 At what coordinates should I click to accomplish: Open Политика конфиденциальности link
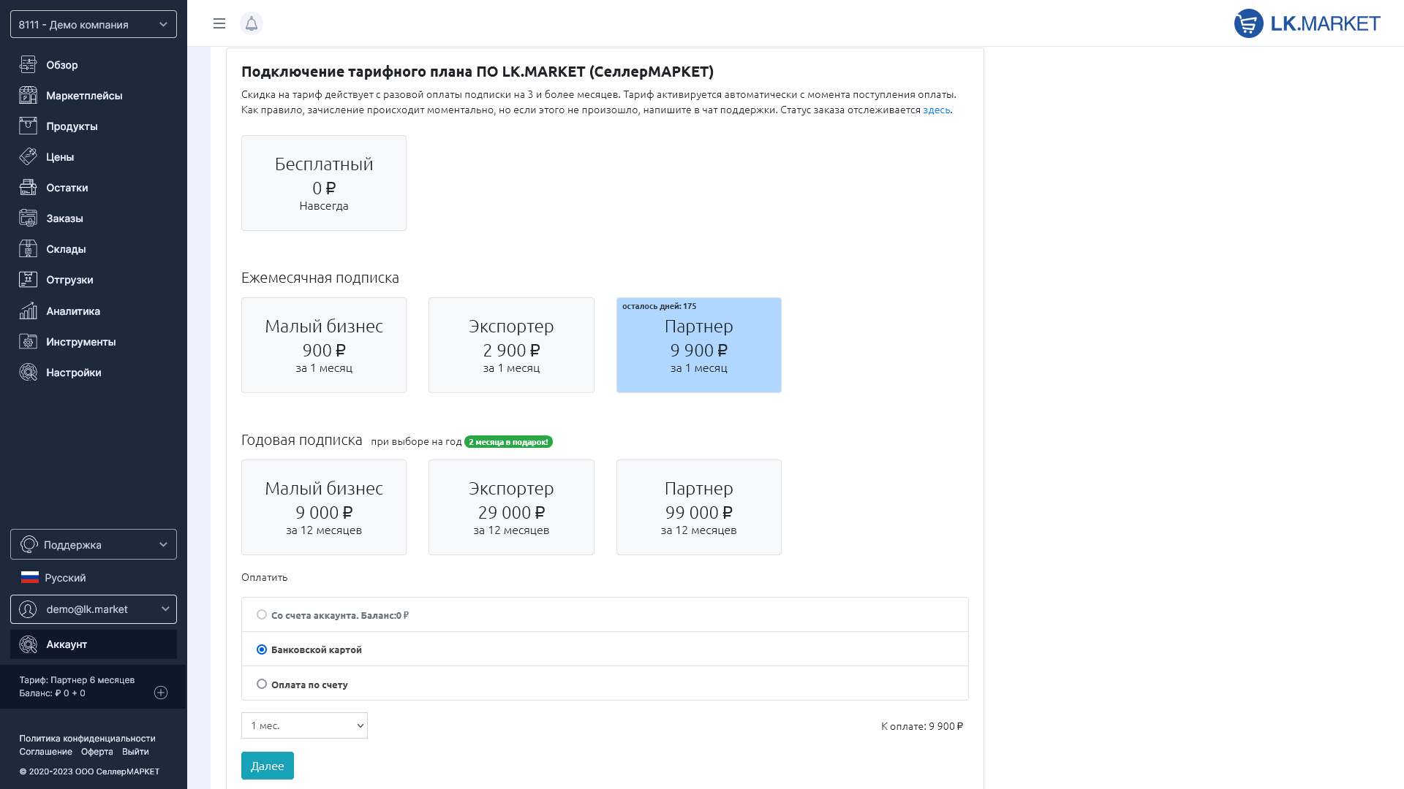click(87, 738)
